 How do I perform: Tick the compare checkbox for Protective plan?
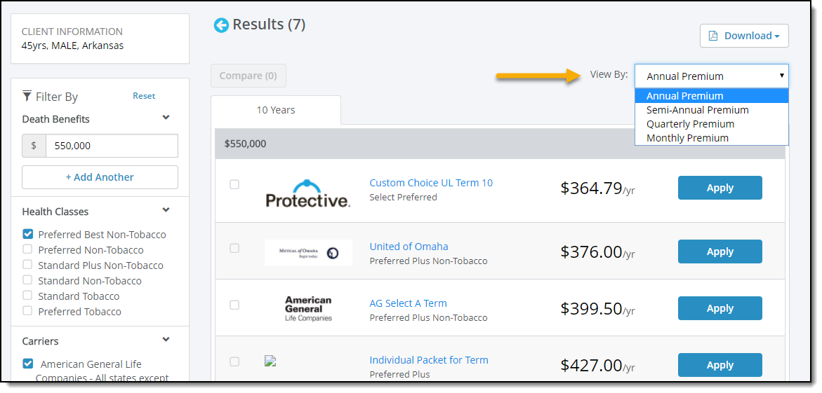pyautogui.click(x=234, y=184)
